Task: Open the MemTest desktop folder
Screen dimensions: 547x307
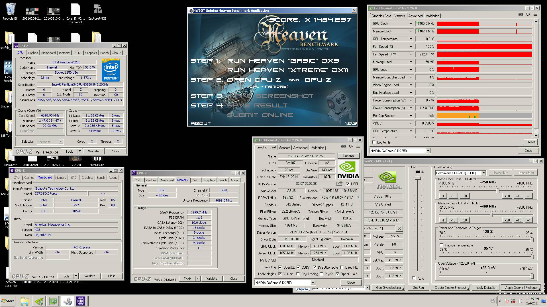Action: coord(11,157)
